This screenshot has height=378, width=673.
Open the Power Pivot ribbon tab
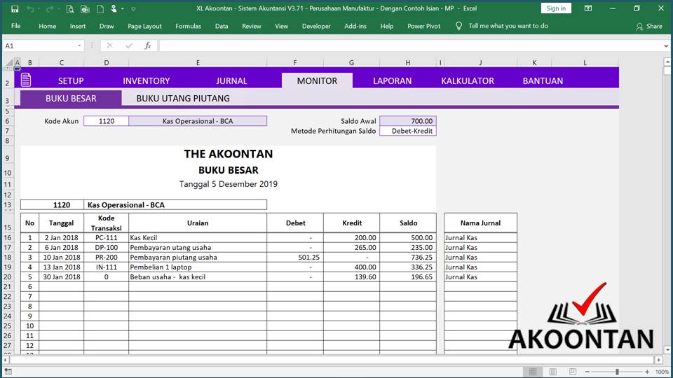pyautogui.click(x=424, y=26)
